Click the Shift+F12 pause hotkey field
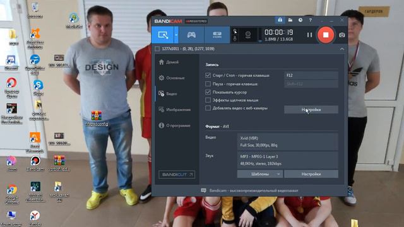This screenshot has width=404, height=227. tap(311, 84)
